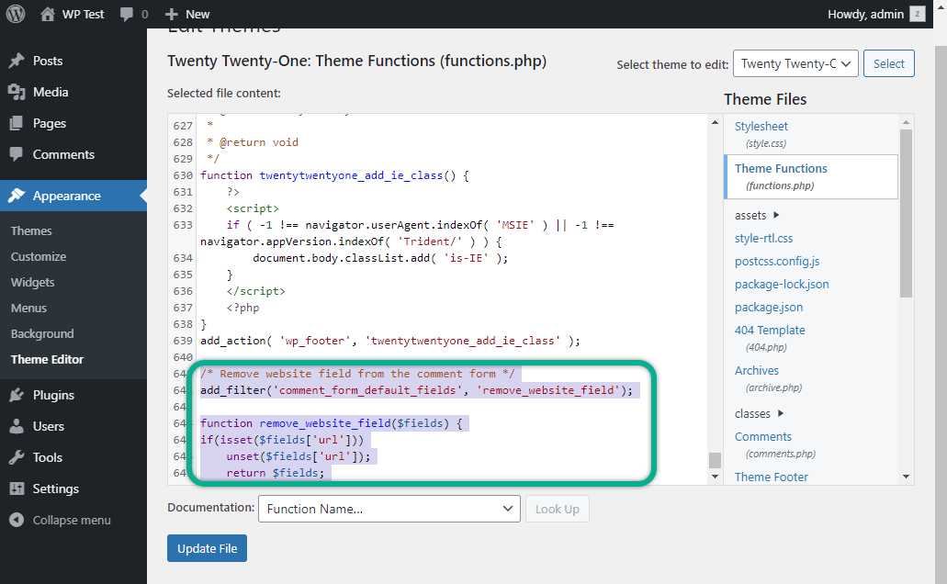Open Pages via its sidebar icon
The width and height of the screenshot is (947, 584).
coord(15,122)
